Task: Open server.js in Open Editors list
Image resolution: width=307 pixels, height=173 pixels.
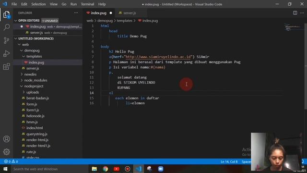Action: pyautogui.click(x=48, y=33)
